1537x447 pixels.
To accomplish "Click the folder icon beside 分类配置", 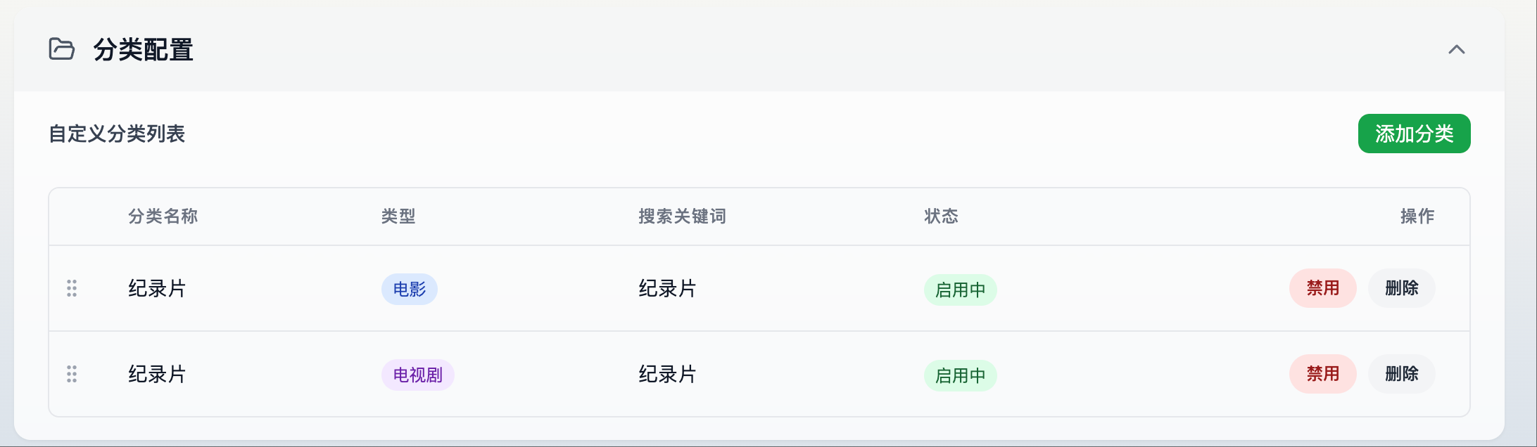I will tap(62, 49).
